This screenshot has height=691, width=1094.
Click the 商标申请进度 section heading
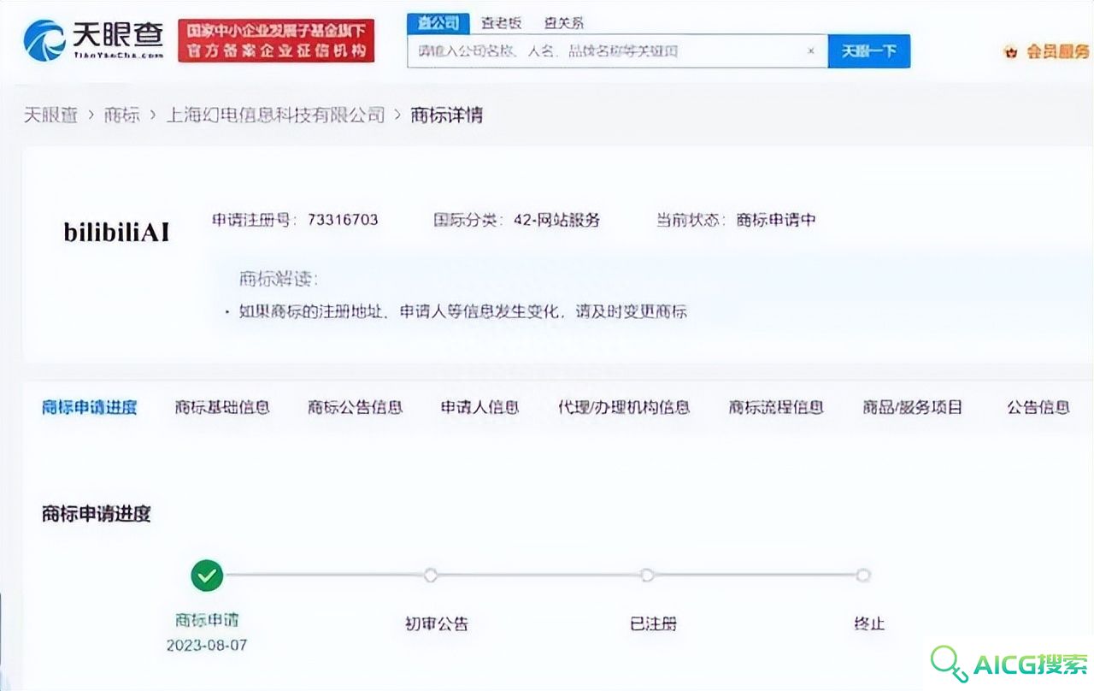(x=97, y=514)
